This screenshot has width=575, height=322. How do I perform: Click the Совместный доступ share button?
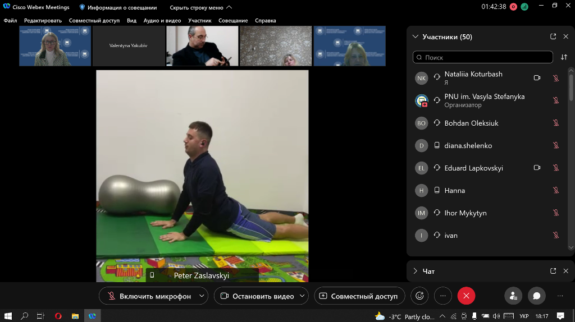point(358,296)
